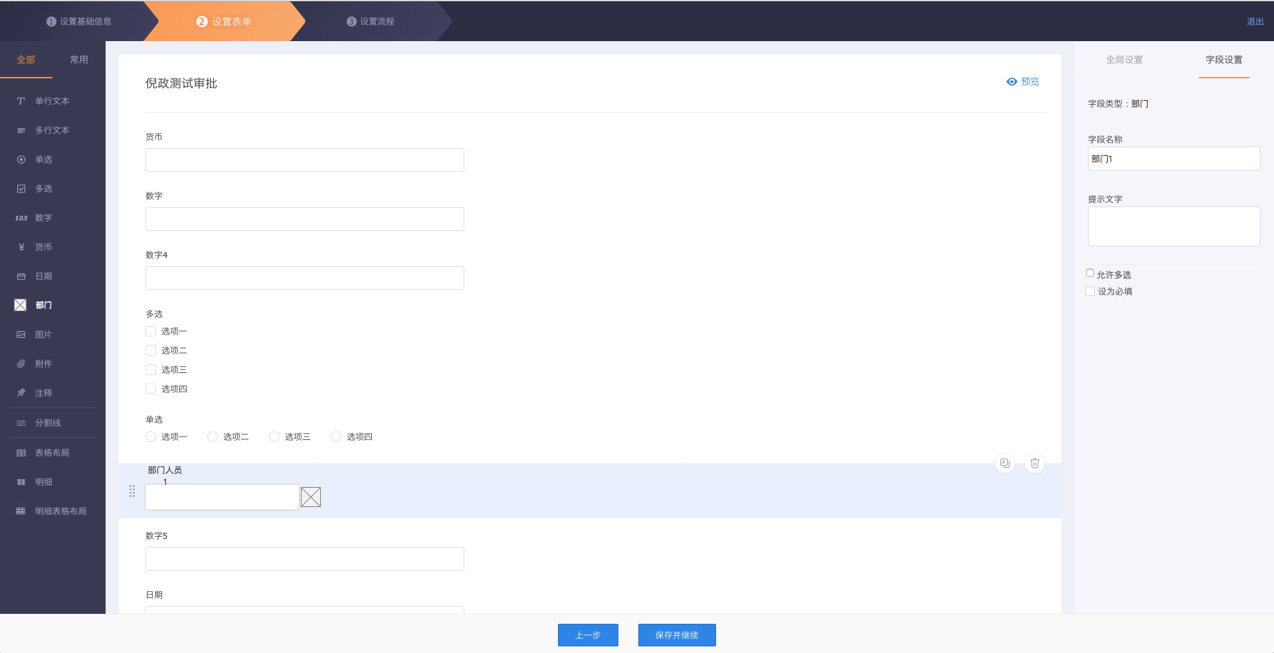This screenshot has width=1274, height=653.
Task: Go to step 1 设置基础信息
Action: click(x=79, y=21)
